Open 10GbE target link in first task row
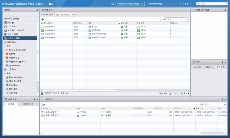This screenshot has height=138, width=230. (x=83, y=112)
